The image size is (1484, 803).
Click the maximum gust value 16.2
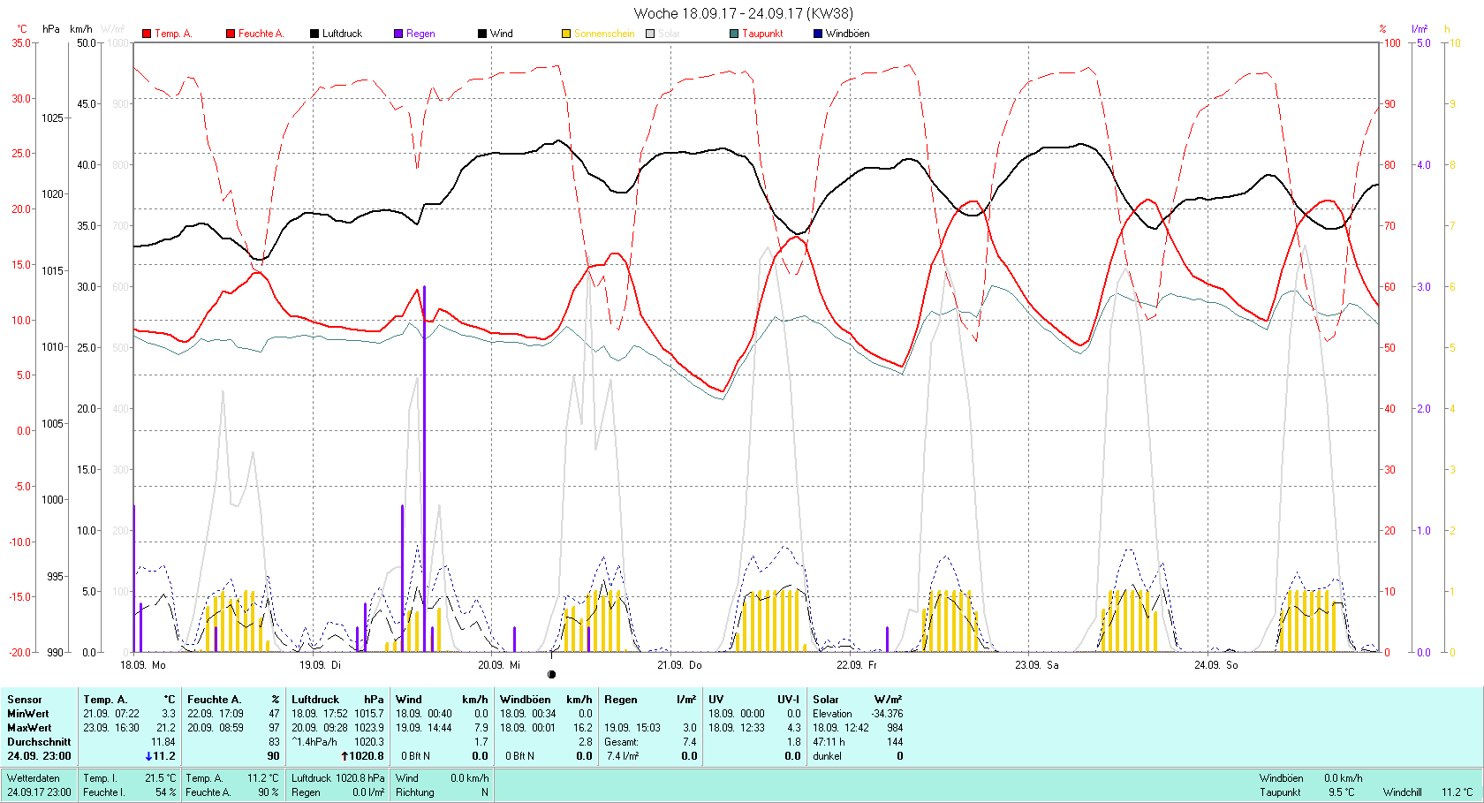pos(583,728)
